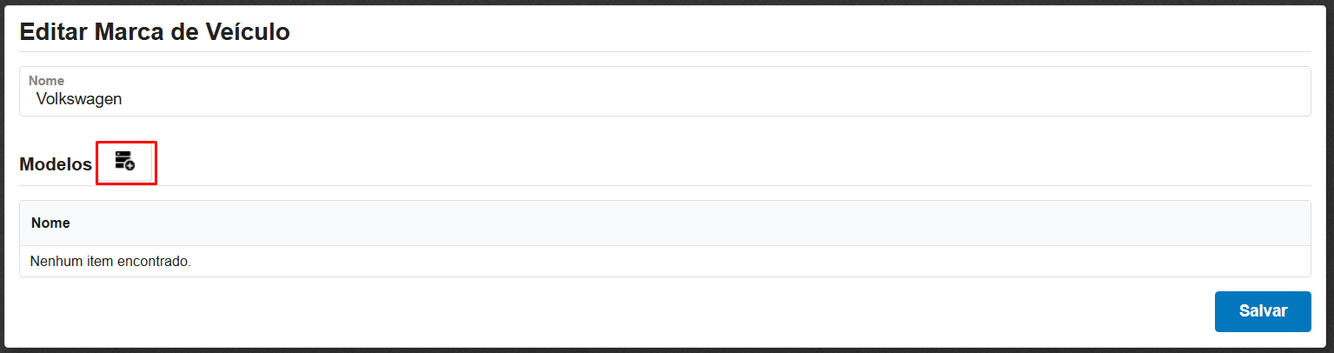Add a new model with the plus-list icon

coord(125,162)
